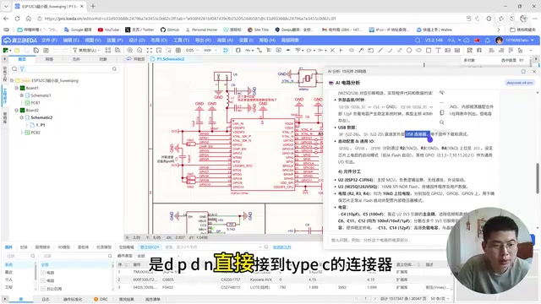Click the notification bell icon
Screen dimensions: 541x304
point(487,41)
